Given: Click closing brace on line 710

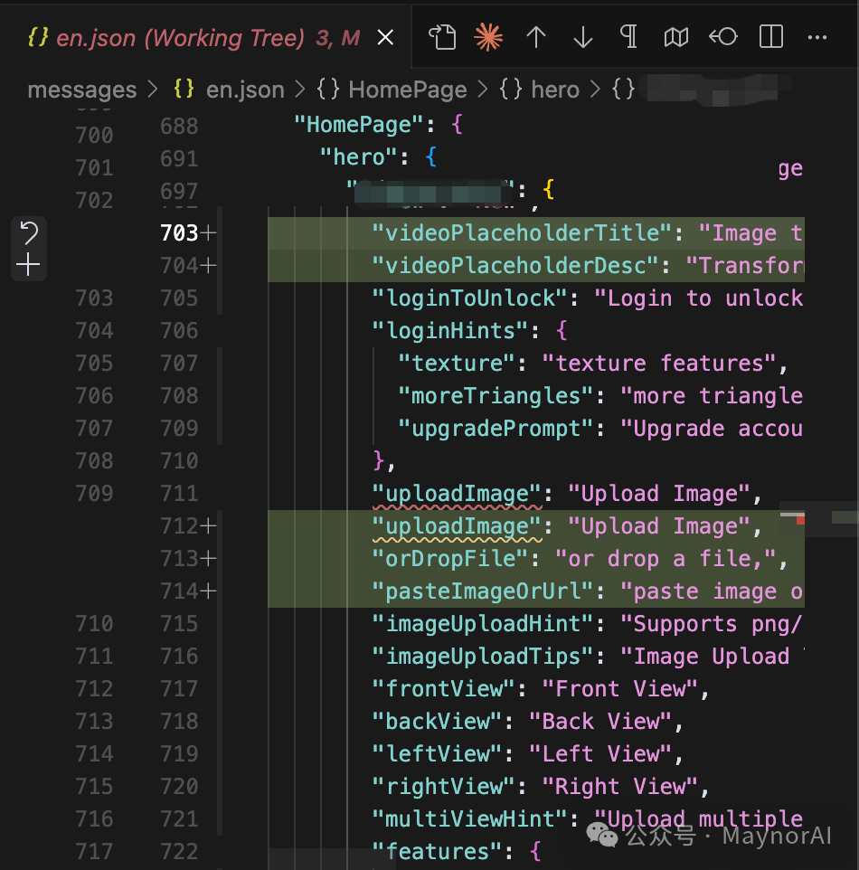Looking at the screenshot, I should [x=378, y=461].
